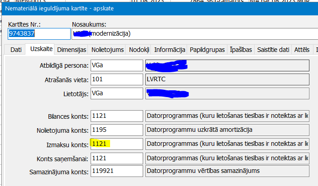
Task: Select the Saistītie dati tab
Action: click(x=273, y=50)
